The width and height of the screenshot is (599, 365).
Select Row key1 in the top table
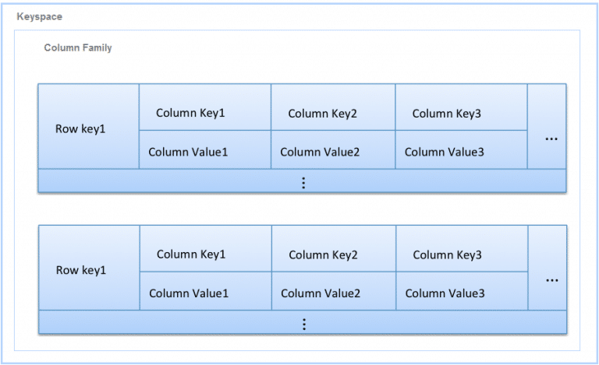click(x=80, y=128)
